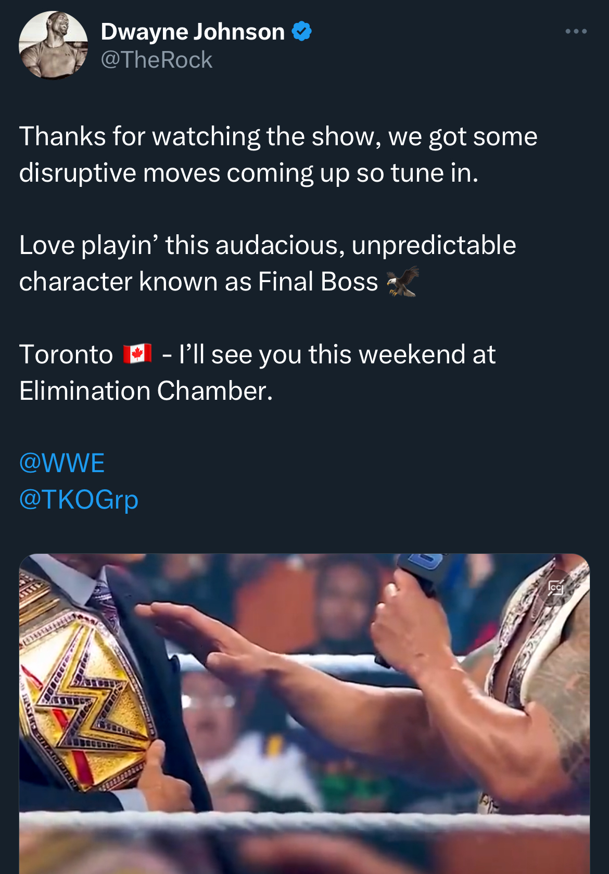Tap the "disruptive moves coming up" line
609x874 pixels.
pos(248,173)
